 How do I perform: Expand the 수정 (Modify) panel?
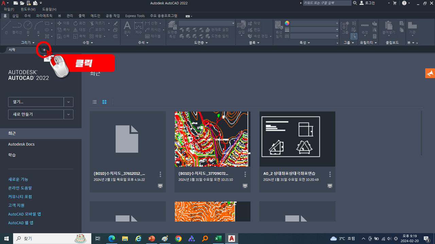(x=88, y=43)
